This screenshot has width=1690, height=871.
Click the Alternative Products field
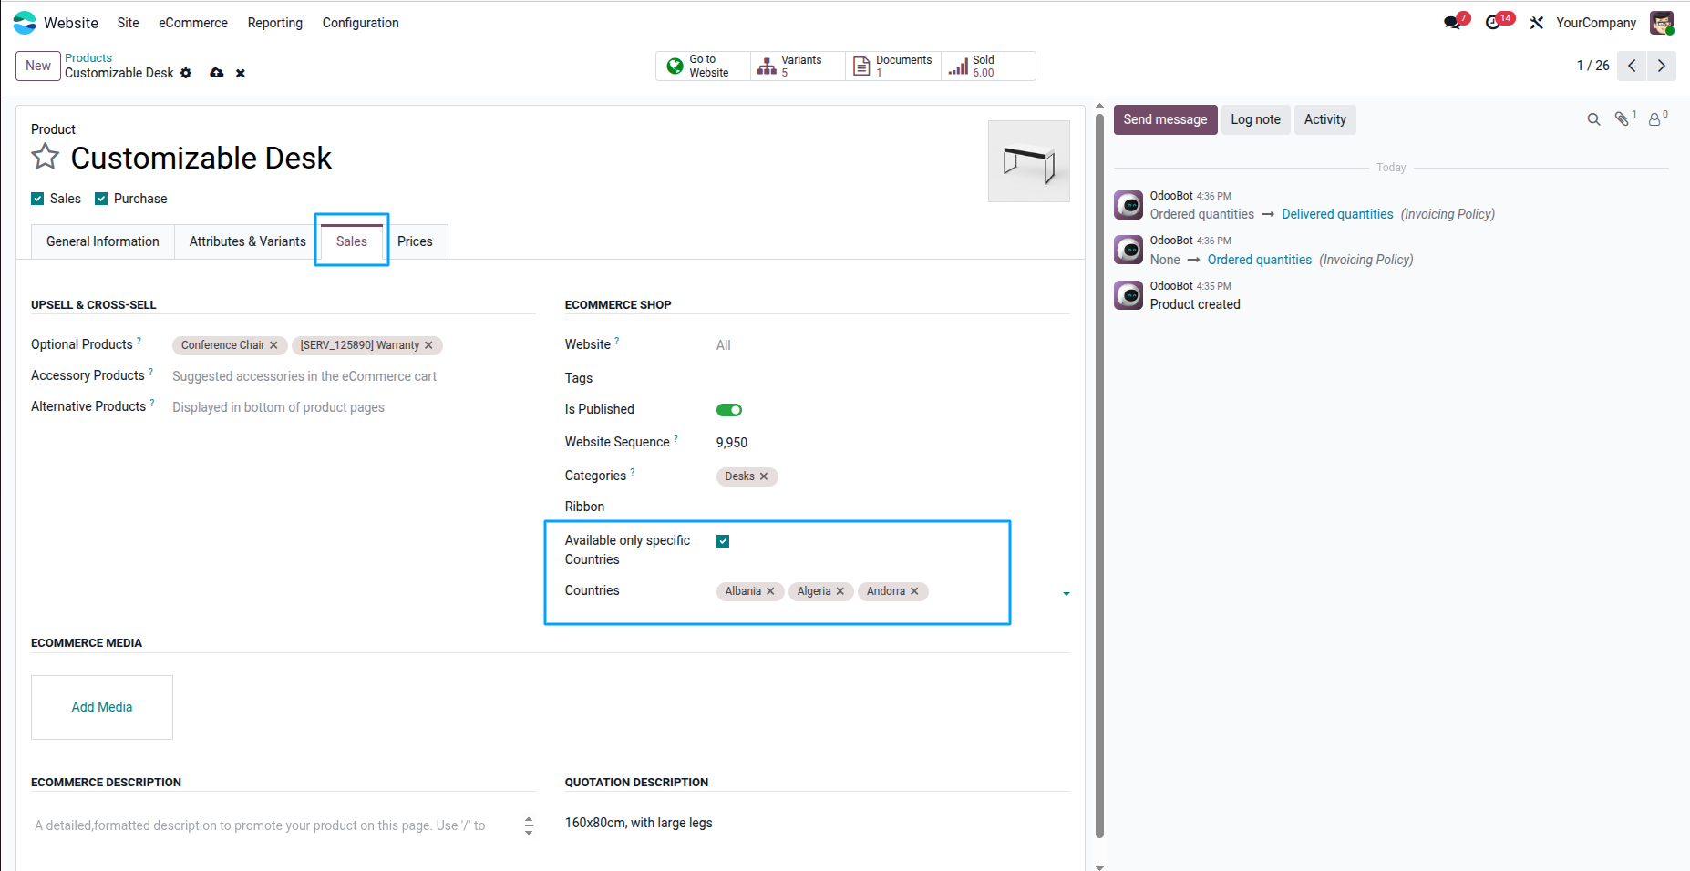coord(354,407)
